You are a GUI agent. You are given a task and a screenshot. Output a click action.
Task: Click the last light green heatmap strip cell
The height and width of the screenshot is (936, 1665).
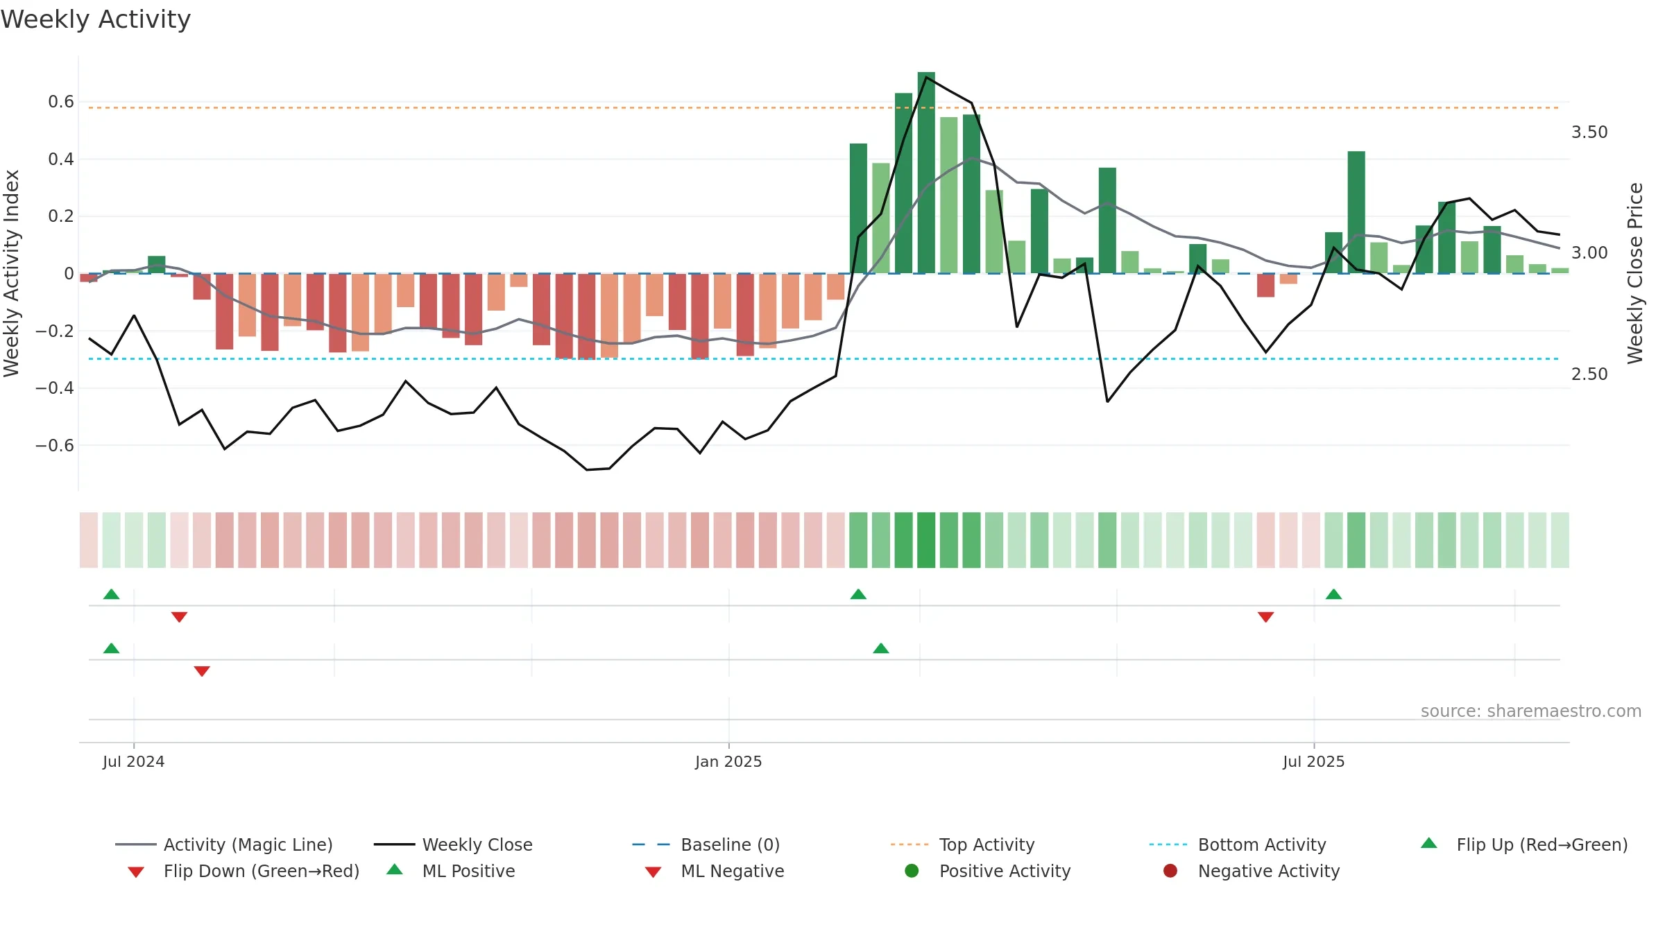click(1560, 540)
